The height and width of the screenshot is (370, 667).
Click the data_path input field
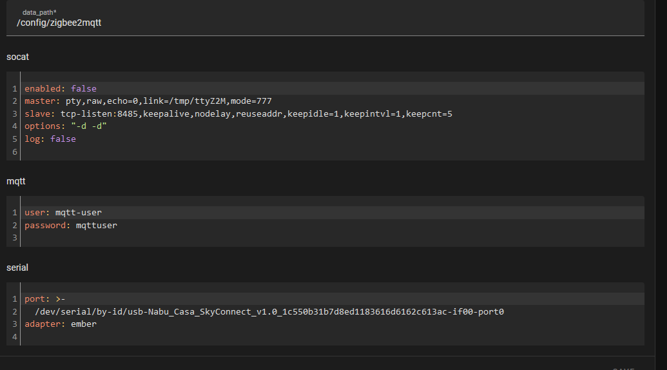pos(325,18)
